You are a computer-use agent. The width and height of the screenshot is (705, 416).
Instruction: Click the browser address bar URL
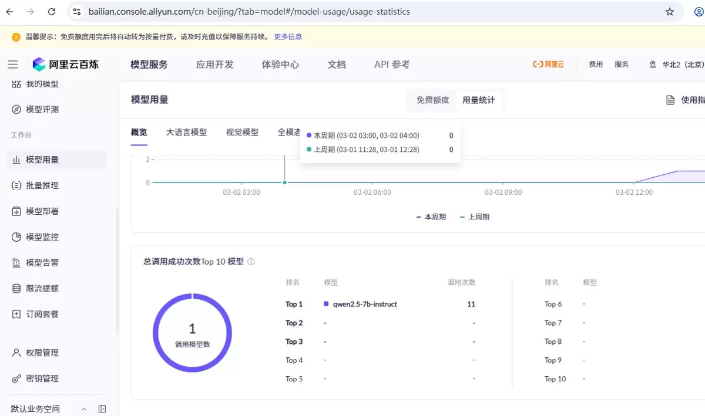coord(249,12)
